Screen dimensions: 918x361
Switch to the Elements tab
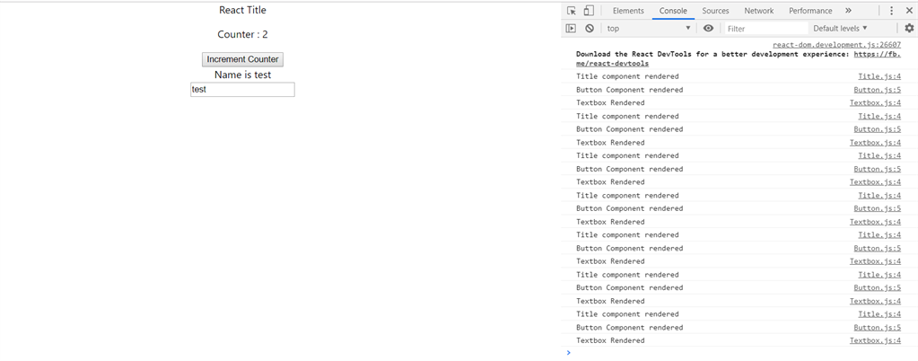628,11
